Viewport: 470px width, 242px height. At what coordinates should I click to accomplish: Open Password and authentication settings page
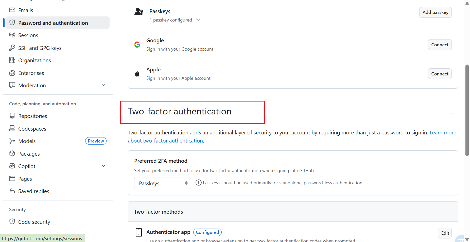(58, 23)
